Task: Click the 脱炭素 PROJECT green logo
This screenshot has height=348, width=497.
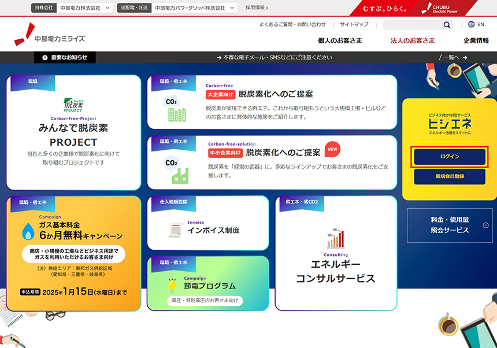Action: tap(73, 105)
